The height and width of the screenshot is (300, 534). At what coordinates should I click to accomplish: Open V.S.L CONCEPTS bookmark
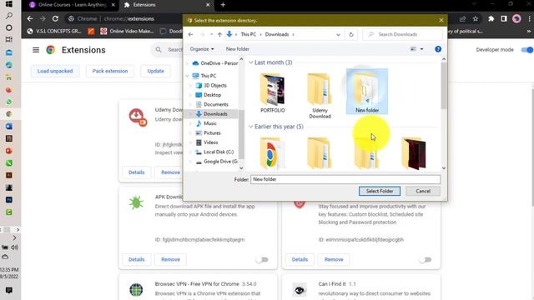pos(54,32)
